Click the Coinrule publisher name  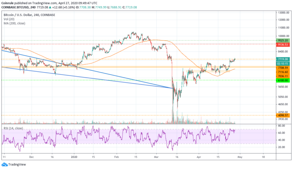click(8, 3)
